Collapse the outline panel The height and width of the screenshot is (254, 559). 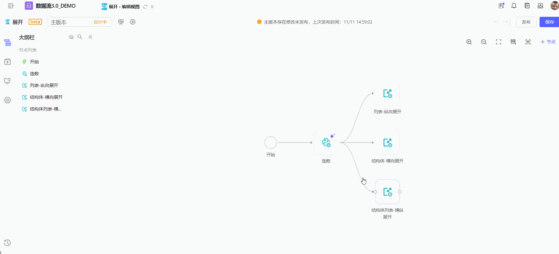(x=91, y=37)
